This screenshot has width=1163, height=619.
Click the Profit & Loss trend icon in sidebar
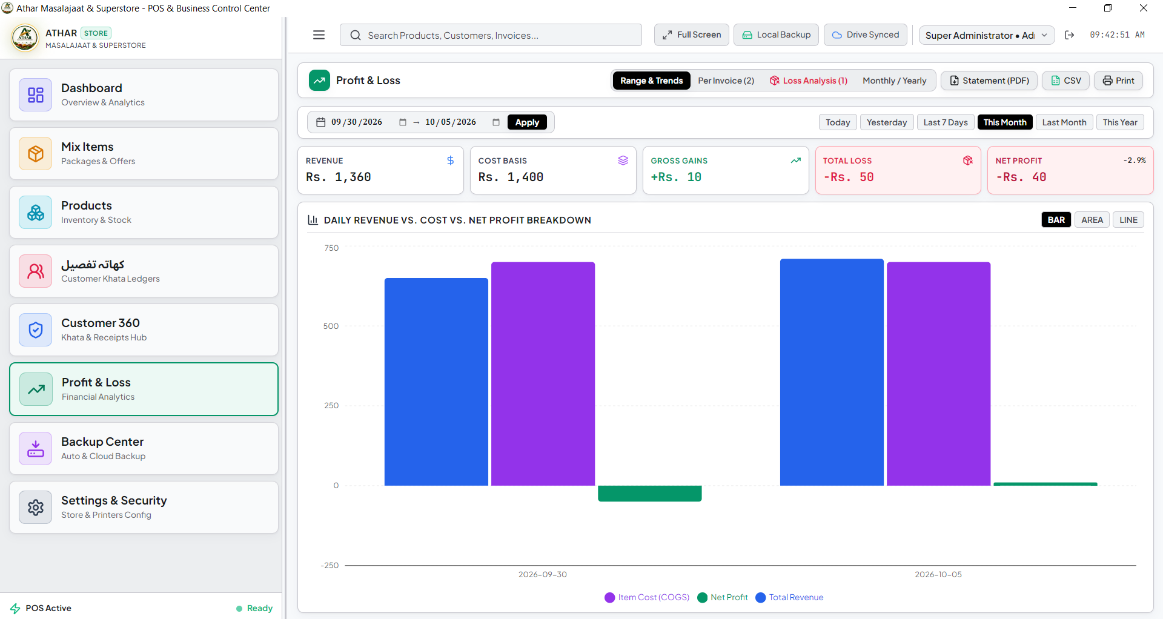(36, 389)
